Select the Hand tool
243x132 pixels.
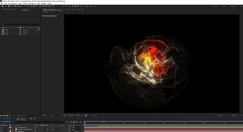[x=9, y=6]
